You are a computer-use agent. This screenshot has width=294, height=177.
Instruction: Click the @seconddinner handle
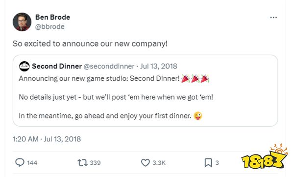coord(109,66)
